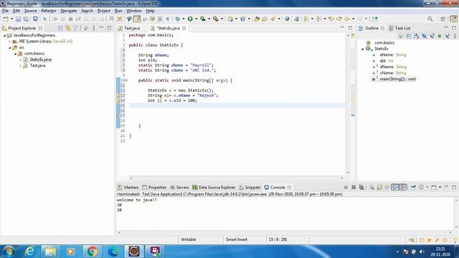
Task: Collapse the StaticEx class in Outline
Action: (362, 49)
